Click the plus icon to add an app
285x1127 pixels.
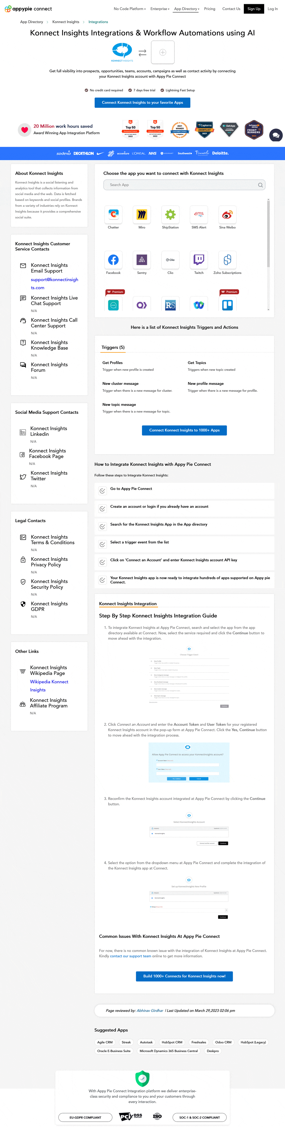(163, 52)
